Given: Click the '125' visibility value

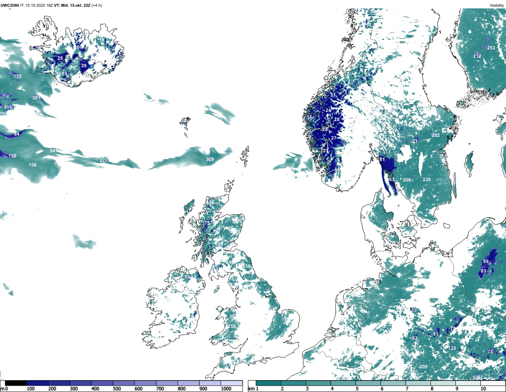Looking at the screenshot, I should click(x=452, y=348).
